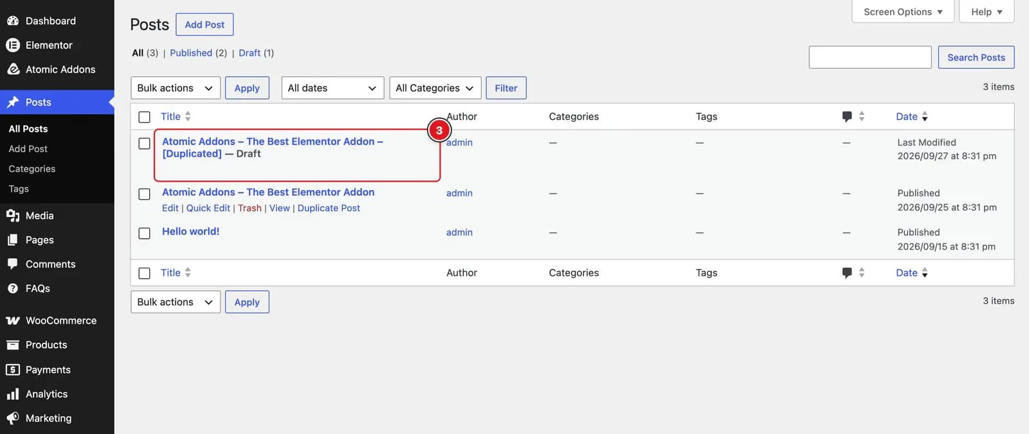Click top Apply button
Viewport: 1029px width, 434px height.
[x=247, y=88]
